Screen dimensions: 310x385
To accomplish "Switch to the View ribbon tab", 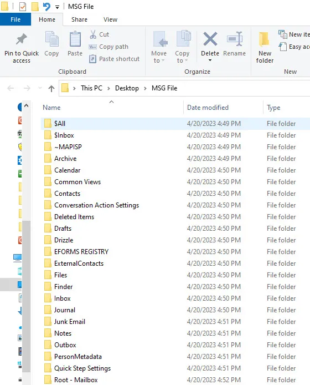I will pyautogui.click(x=110, y=19).
